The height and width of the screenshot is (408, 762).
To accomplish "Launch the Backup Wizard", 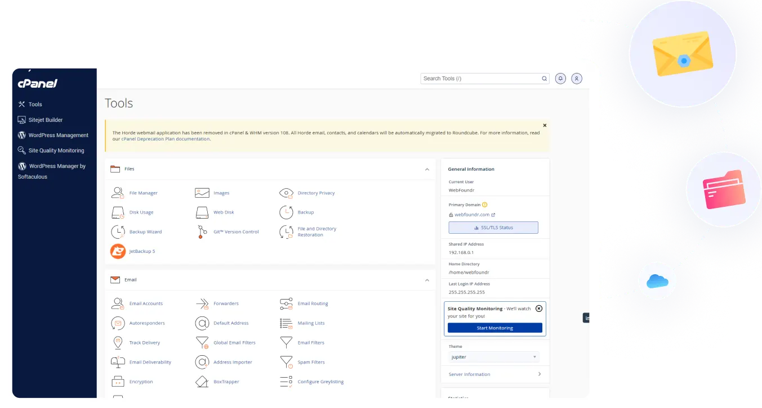I will [146, 232].
